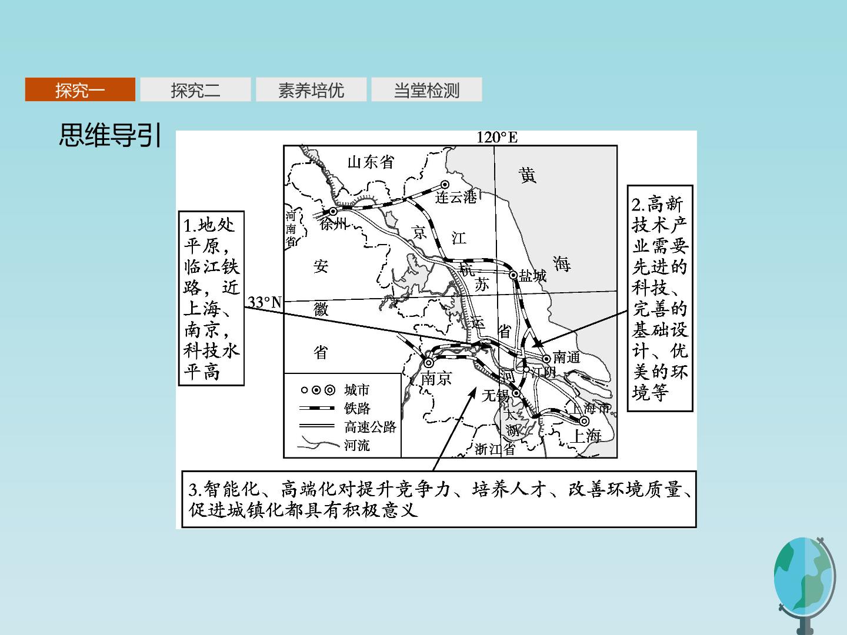
Task: Click the 33°N latitude label
Action: pos(265,302)
